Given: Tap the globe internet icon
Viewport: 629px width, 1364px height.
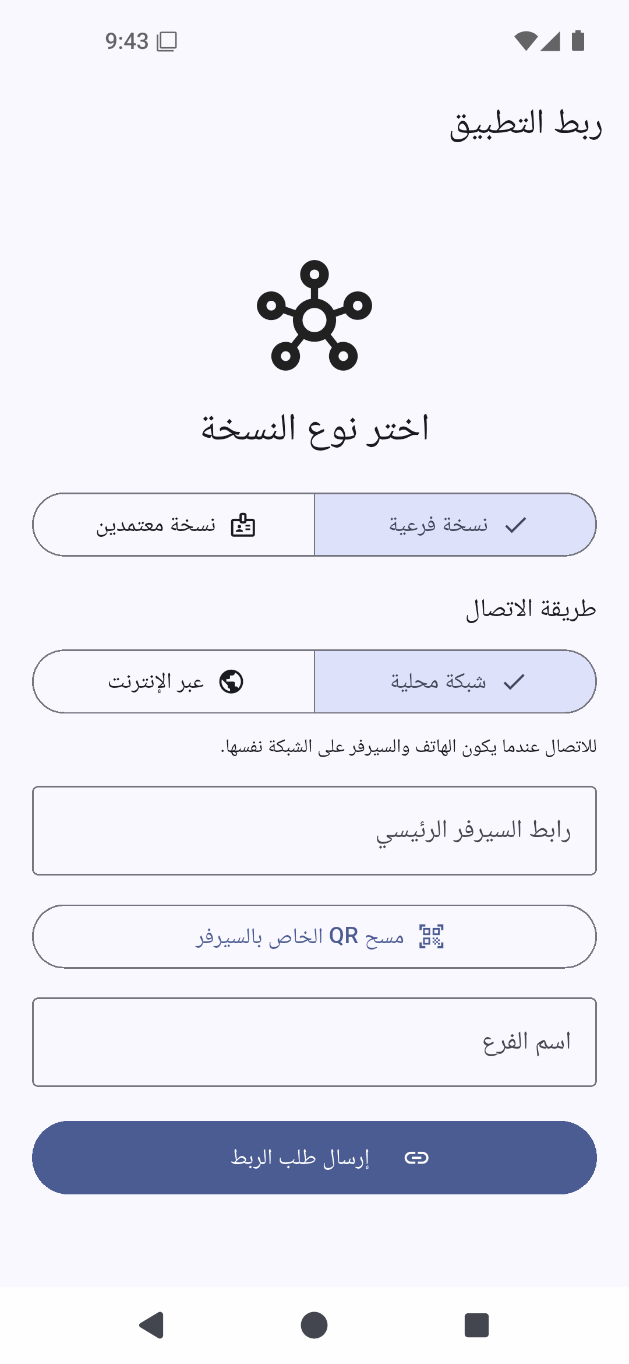Looking at the screenshot, I should tap(231, 681).
